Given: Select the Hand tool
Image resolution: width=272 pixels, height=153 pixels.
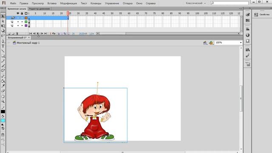Looking at the screenshot, I should [3, 96].
